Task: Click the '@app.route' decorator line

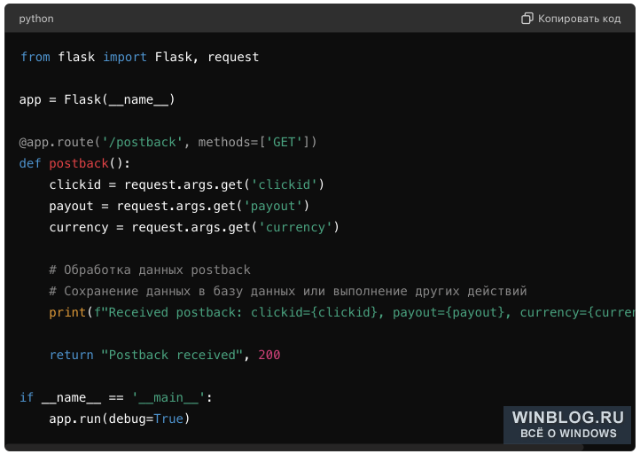Action: 168,142
